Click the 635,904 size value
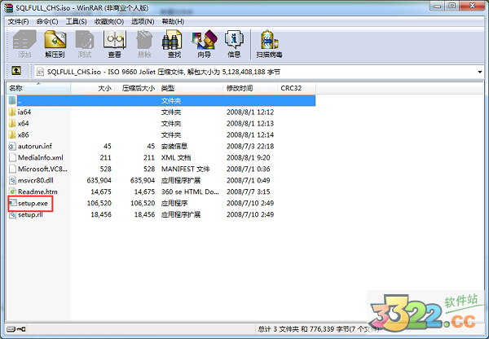Viewport: 489px width, 339px height. coord(99,180)
